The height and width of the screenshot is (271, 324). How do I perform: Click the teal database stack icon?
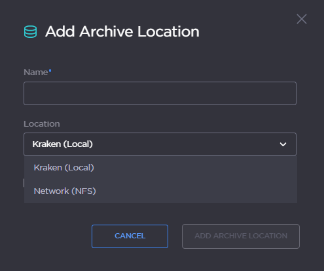coord(30,31)
